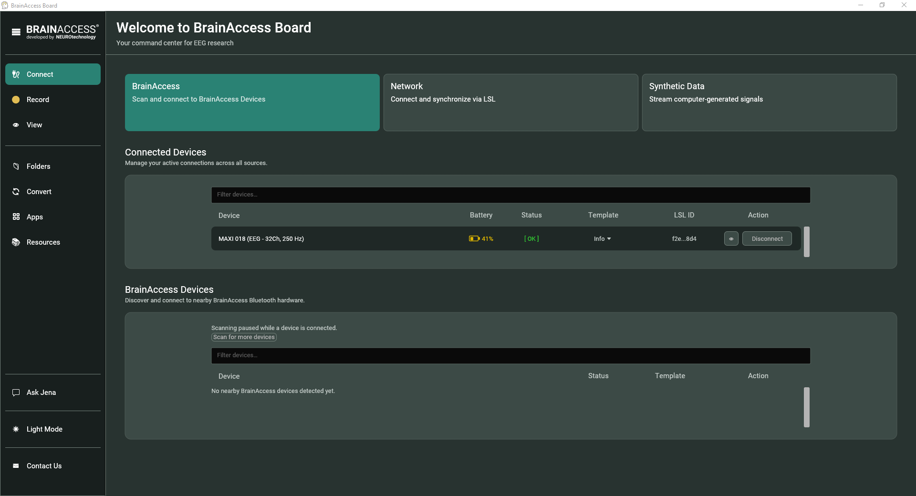This screenshot has height=496, width=916.
Task: Click the LSL ID f2e...8d4
Action: click(684, 239)
